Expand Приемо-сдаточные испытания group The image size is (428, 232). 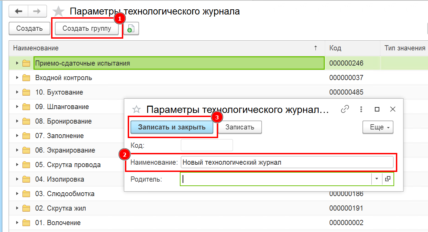tap(17, 63)
